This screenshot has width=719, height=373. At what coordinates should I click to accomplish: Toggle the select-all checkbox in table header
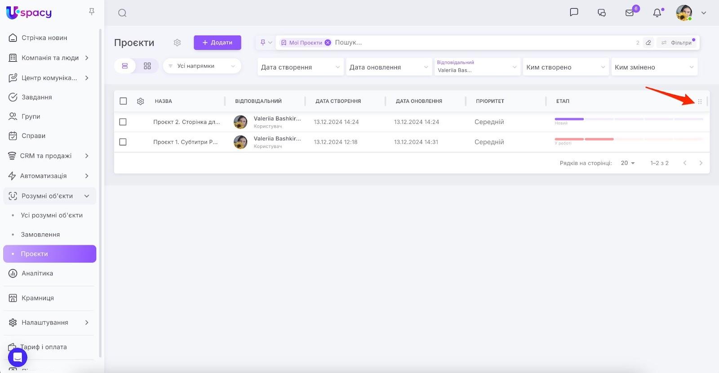pos(123,101)
